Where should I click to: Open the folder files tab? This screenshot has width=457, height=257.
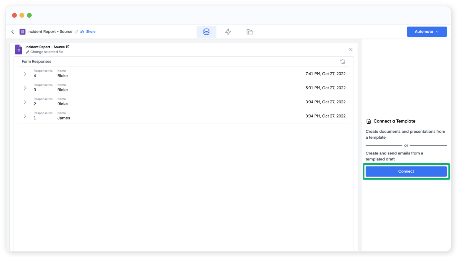(x=250, y=32)
